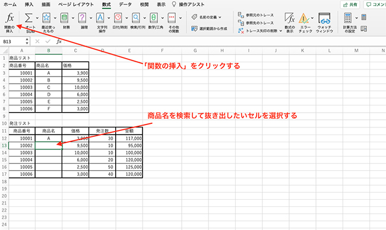This screenshot has height=230, width=386.
Task: Open the 検索/行列 lookup functions icon
Action: (136, 18)
